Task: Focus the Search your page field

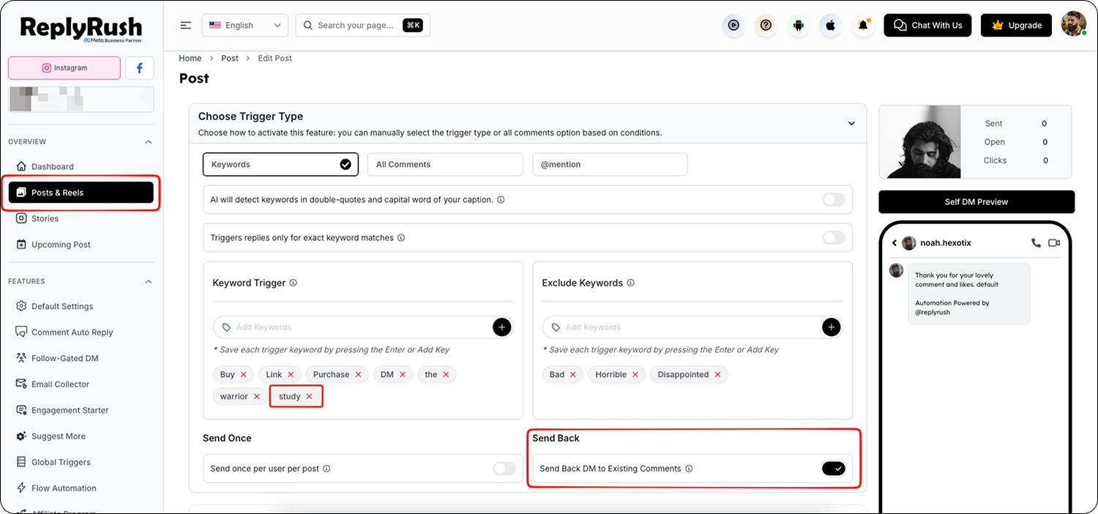Action: (362, 25)
